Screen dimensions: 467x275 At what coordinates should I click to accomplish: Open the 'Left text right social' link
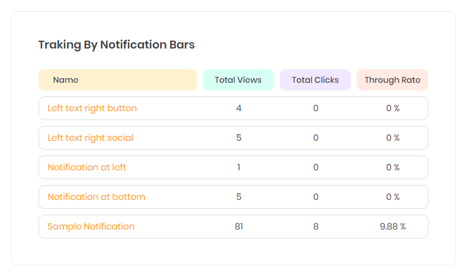point(90,138)
